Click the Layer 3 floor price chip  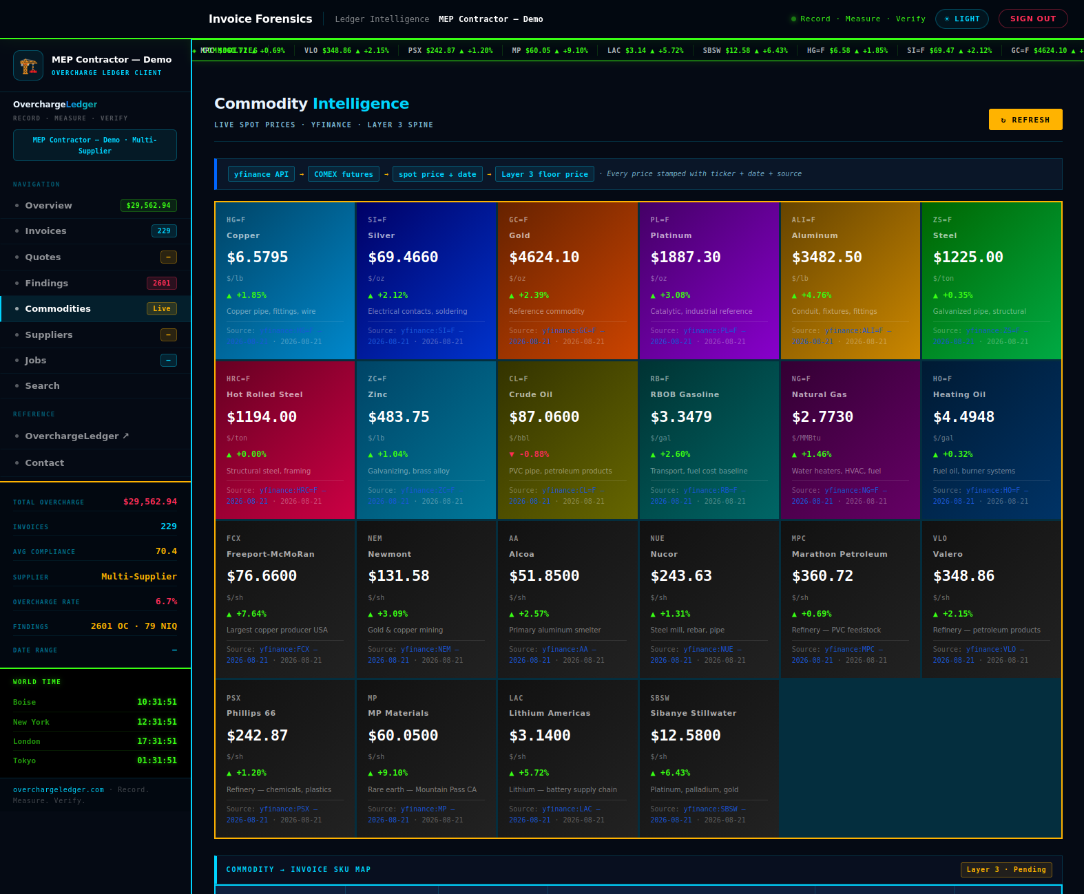click(545, 174)
